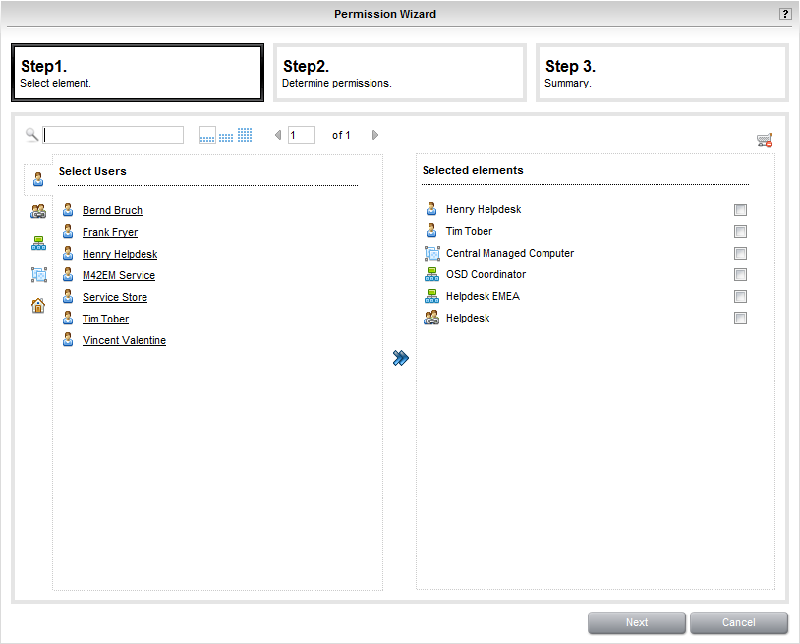Click the remove-from-cart icon
The width and height of the screenshot is (800, 644).
click(x=765, y=140)
